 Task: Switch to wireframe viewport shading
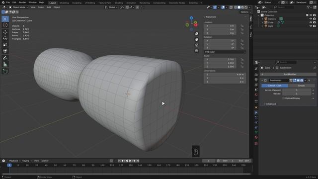[236, 7]
